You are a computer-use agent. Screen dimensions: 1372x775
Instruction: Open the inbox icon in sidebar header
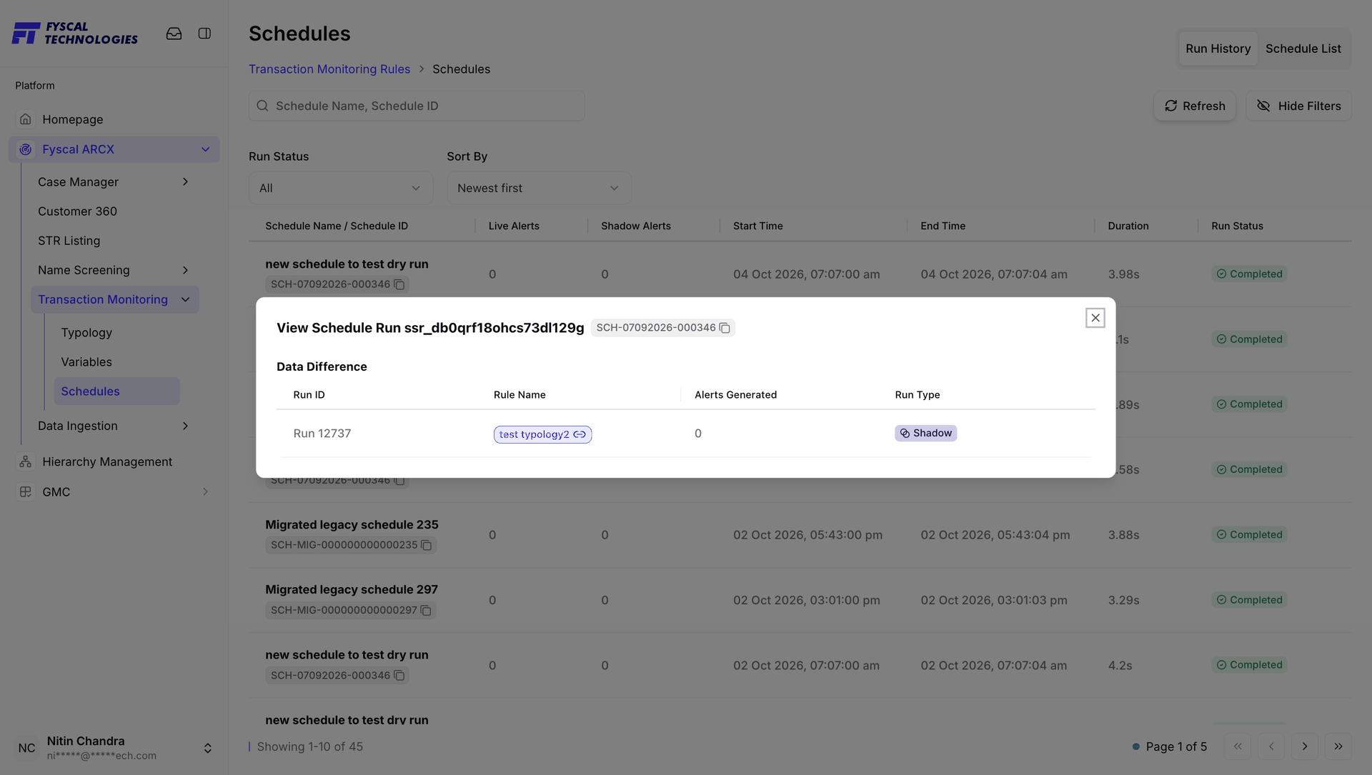[174, 34]
